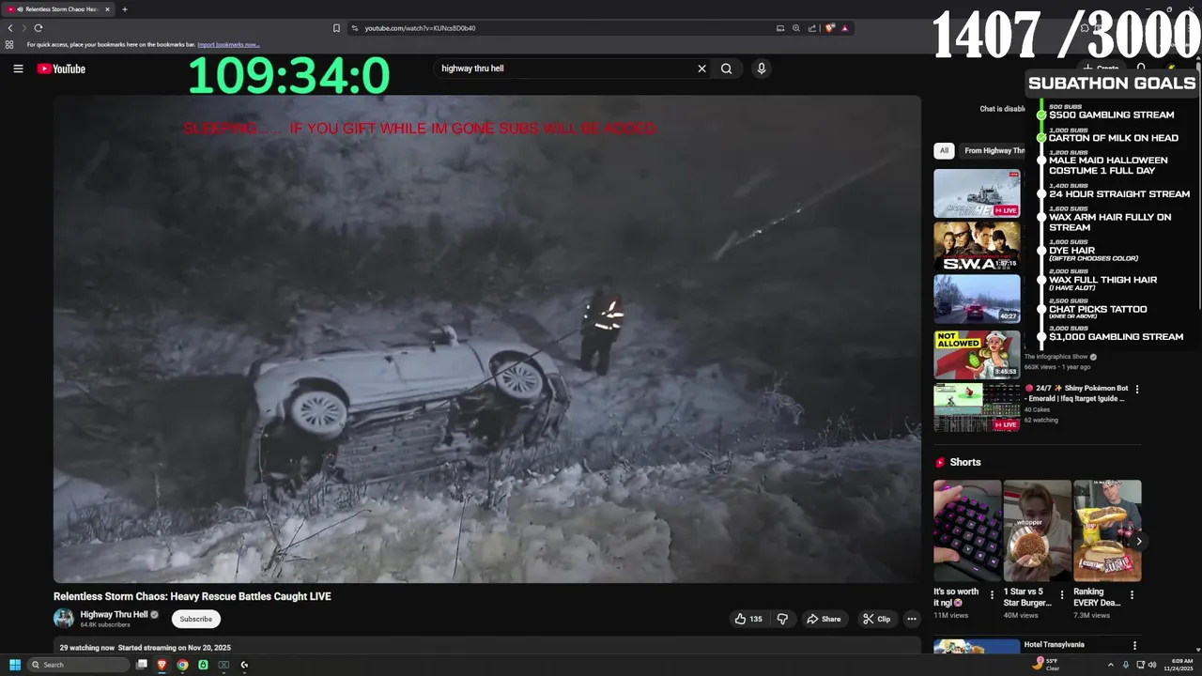Screen dimensions: 1202x676
Task: Click '29 watching now' description text
Action: 87,648
